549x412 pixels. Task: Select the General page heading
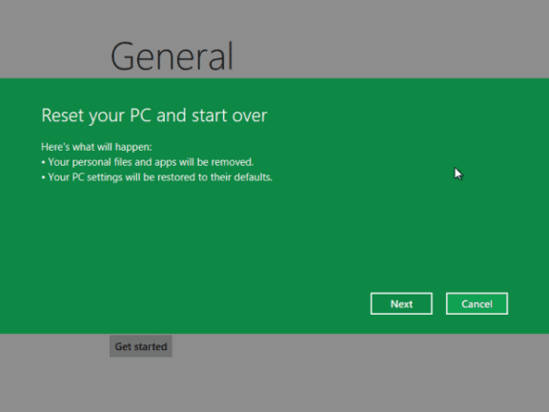pos(172,55)
